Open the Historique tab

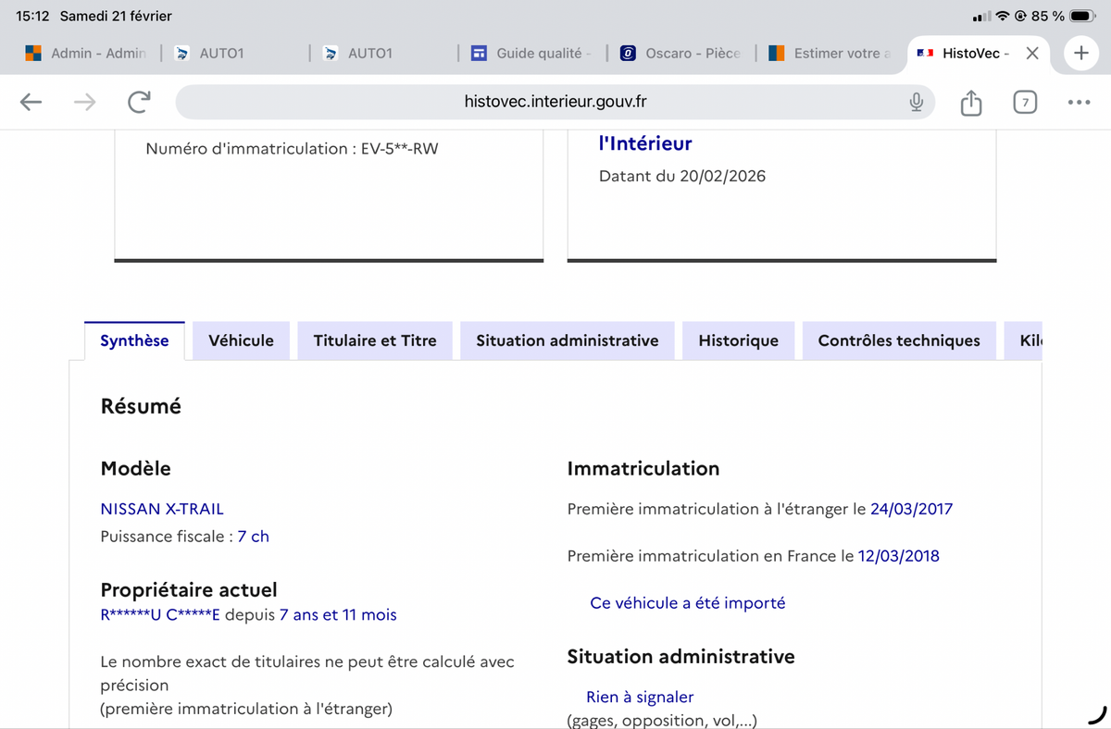coord(738,340)
